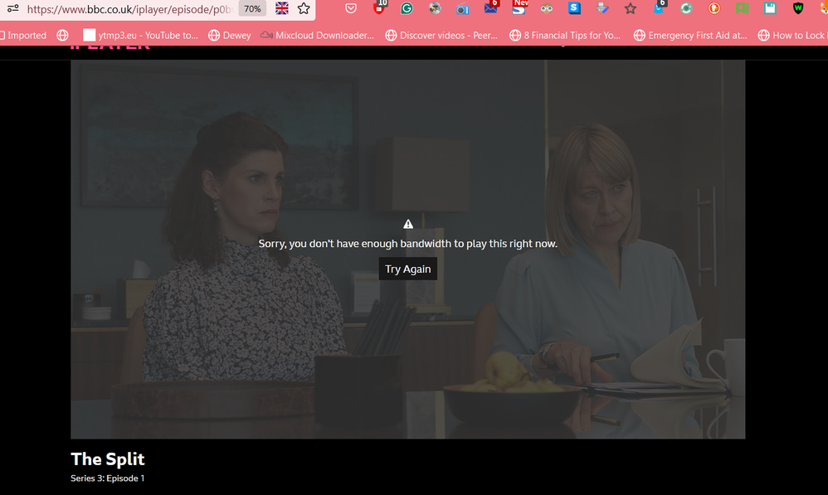This screenshot has width=828, height=495.
Task: Open the black shield W extension
Action: [798, 8]
